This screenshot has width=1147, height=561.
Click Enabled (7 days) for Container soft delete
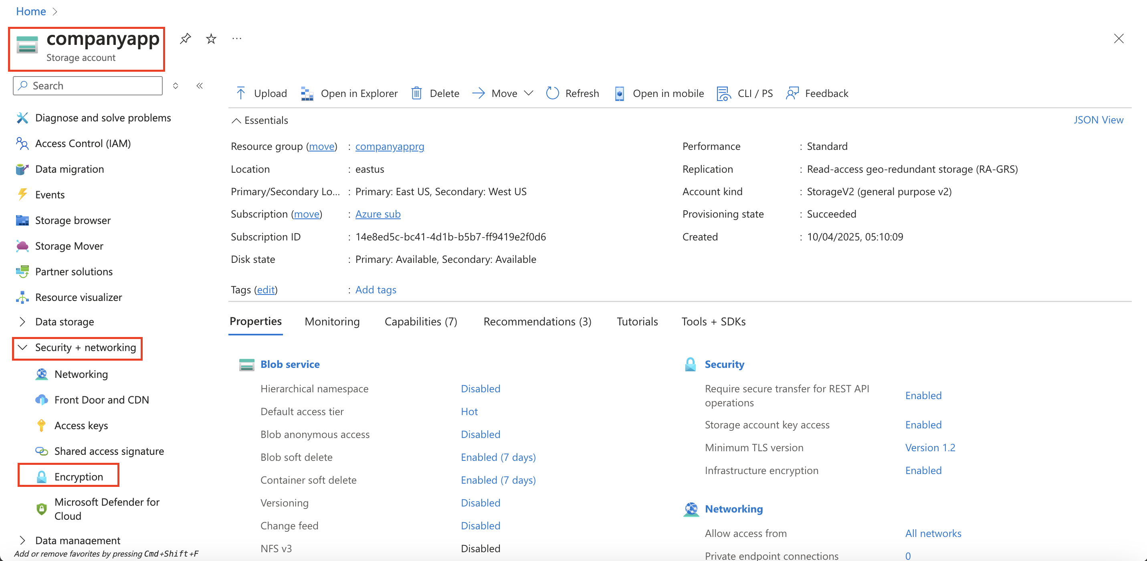(x=498, y=480)
